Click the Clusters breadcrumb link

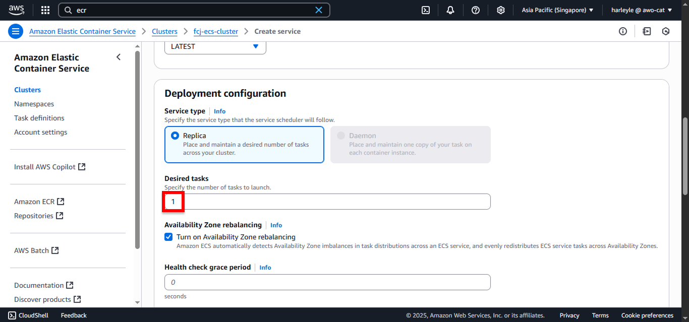click(x=165, y=31)
